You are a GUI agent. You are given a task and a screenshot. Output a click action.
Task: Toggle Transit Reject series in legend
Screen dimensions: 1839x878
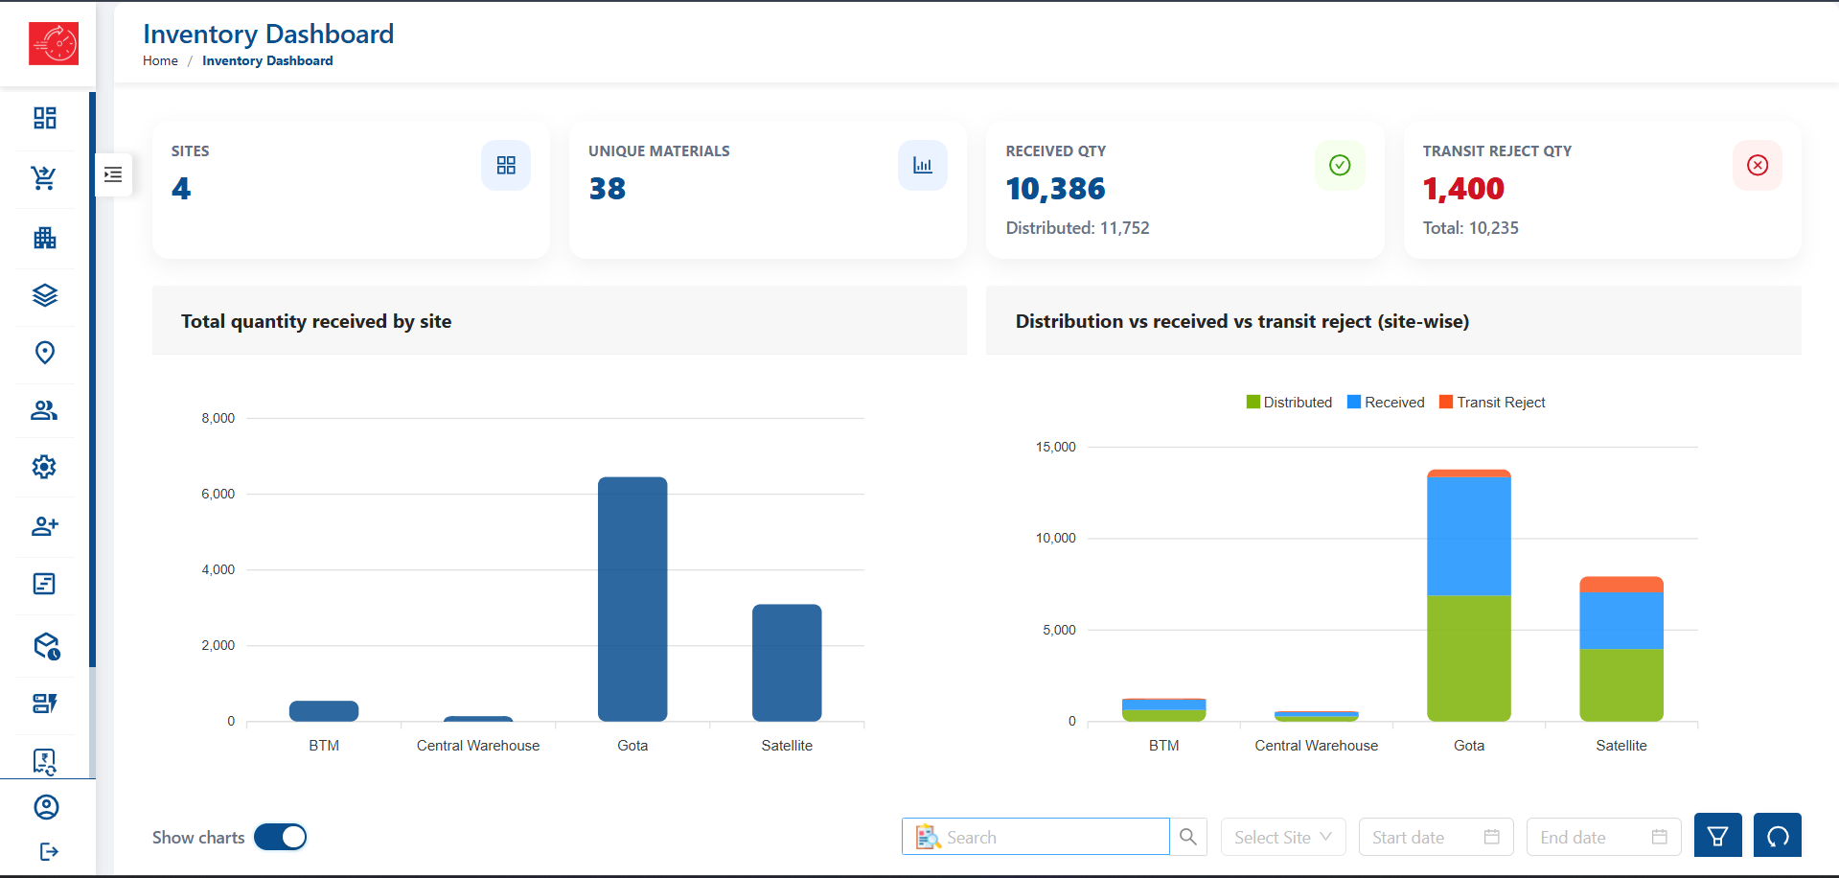(1492, 403)
